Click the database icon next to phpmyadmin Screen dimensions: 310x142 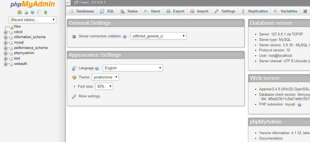11,54
